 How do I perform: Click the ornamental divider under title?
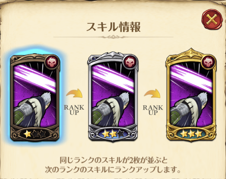[113, 37]
